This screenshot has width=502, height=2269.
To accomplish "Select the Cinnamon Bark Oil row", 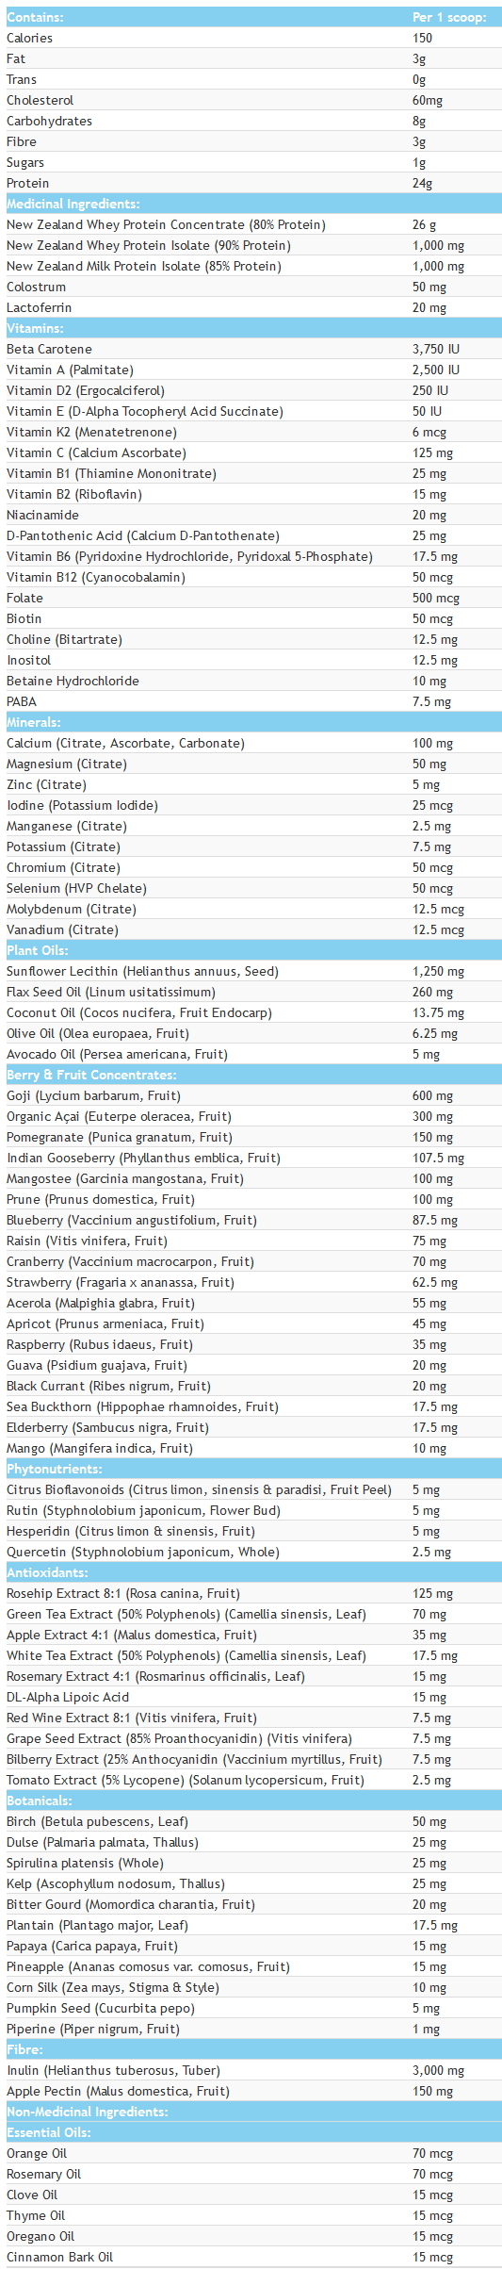I will coord(251,2257).
